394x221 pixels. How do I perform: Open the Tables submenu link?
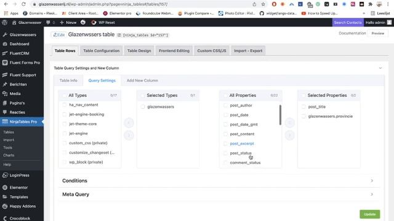point(9,132)
